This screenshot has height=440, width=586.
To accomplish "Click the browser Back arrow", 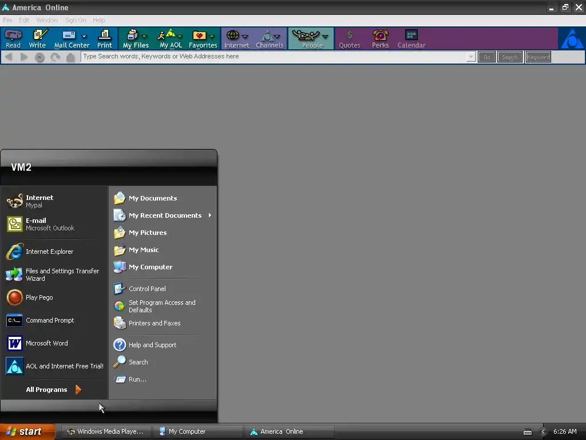I will pos(9,57).
